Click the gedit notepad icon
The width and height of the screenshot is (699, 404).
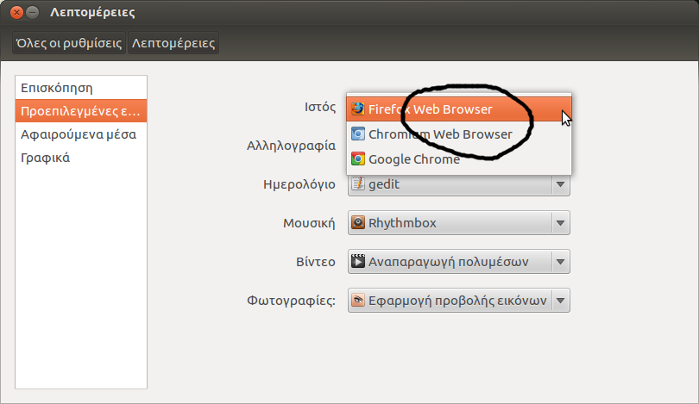click(357, 183)
